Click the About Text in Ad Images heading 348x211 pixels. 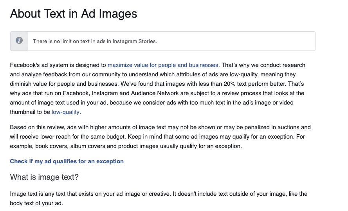(x=74, y=14)
